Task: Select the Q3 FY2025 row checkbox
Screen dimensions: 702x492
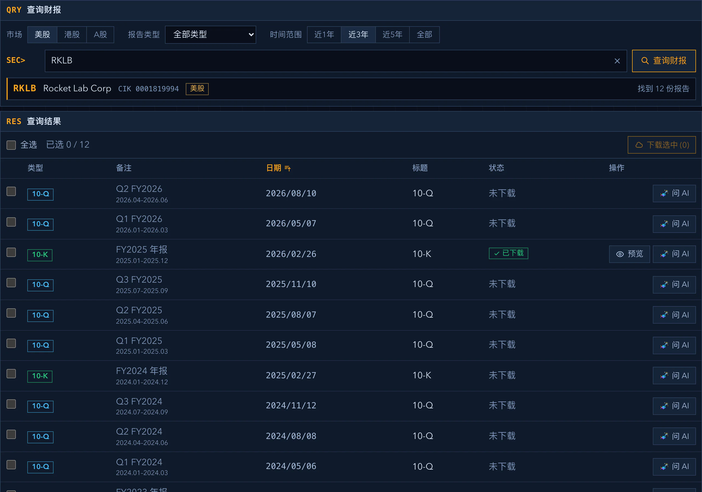Action: pos(11,282)
